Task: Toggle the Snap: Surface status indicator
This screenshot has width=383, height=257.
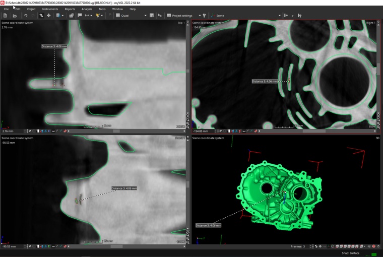Action: pos(352,253)
